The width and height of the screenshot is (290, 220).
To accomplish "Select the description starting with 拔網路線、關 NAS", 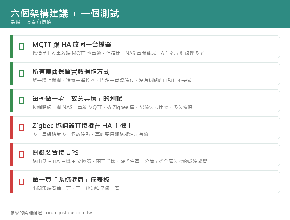I will [112, 107].
